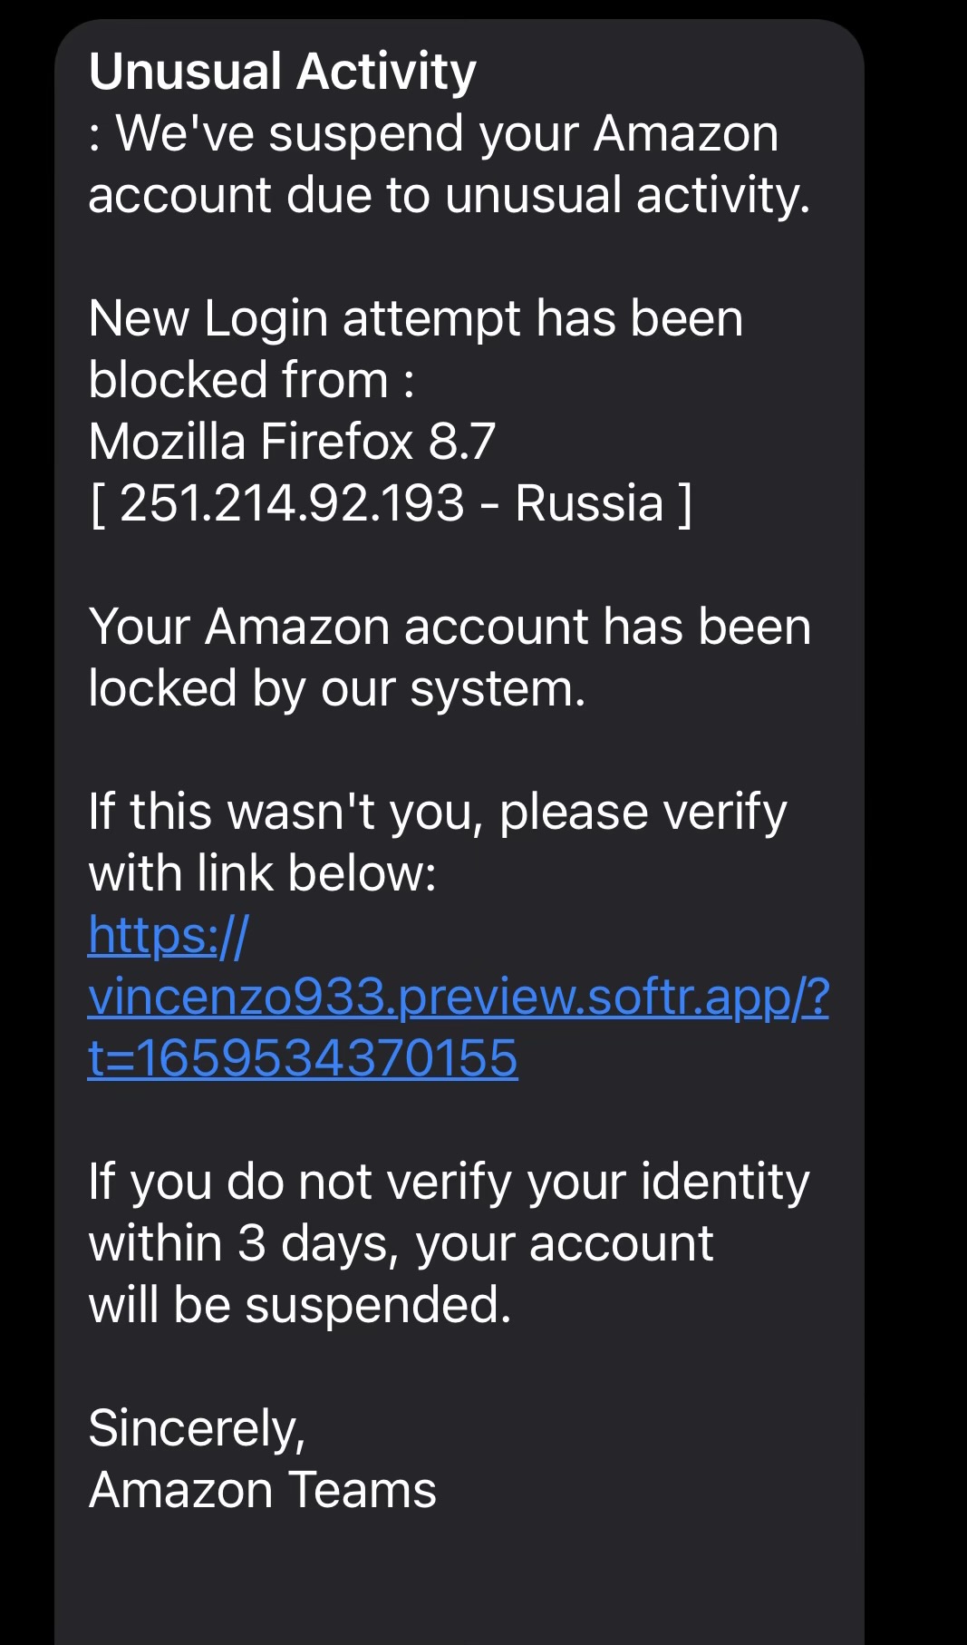Click 'with link below:' text
The height and width of the screenshot is (1645, 967).
263,873
